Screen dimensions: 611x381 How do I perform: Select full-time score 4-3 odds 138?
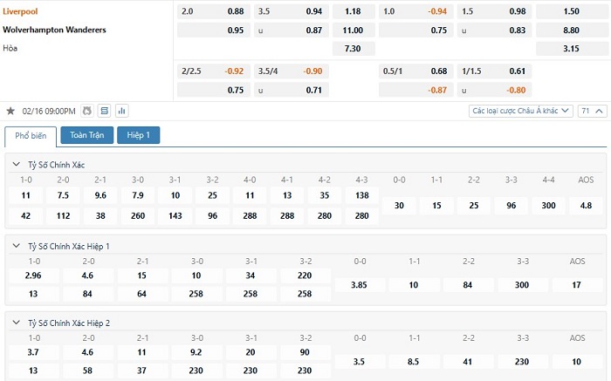click(362, 195)
